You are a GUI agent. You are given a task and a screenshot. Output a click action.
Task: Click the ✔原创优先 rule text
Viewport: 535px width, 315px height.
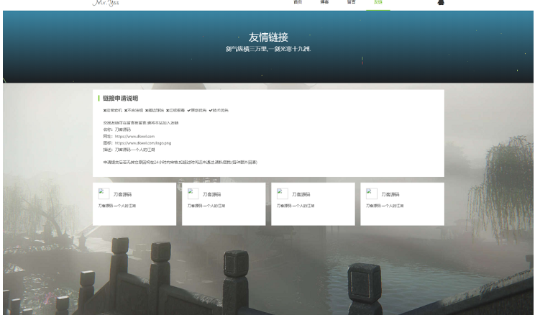point(197,110)
